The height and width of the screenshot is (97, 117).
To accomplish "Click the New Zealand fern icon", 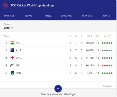I will click(x=12, y=65).
